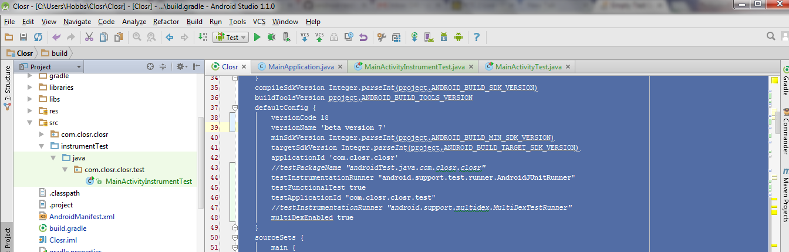Switch to MainActivityTest.java tab
The height and width of the screenshot is (252, 789).
point(528,66)
